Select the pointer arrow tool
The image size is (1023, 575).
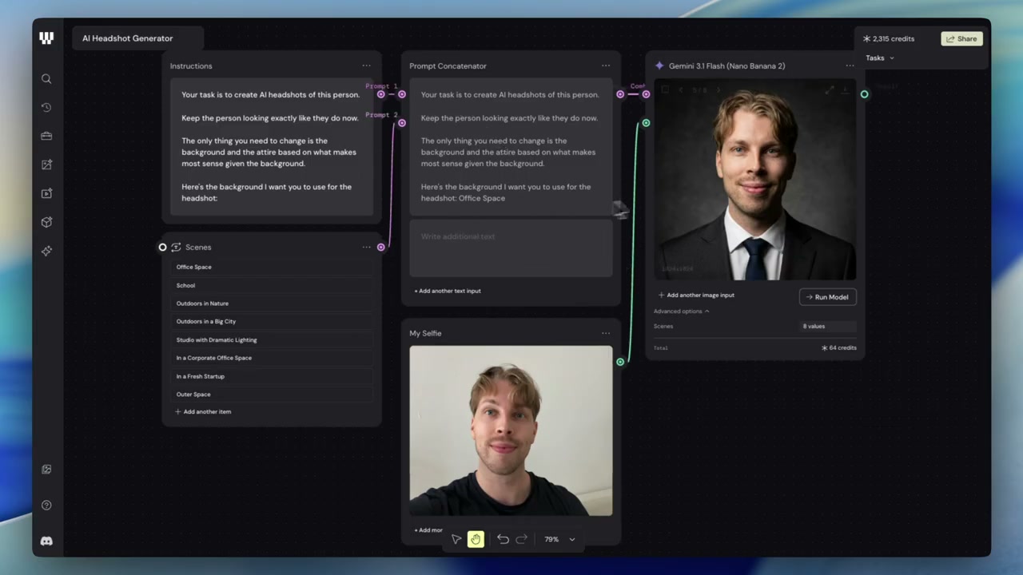(x=456, y=539)
